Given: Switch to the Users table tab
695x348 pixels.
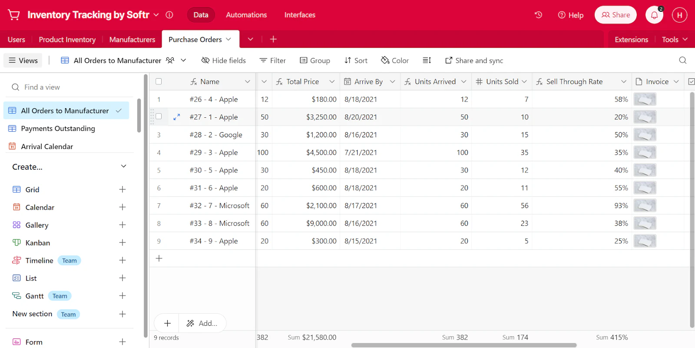Looking at the screenshot, I should click(17, 40).
